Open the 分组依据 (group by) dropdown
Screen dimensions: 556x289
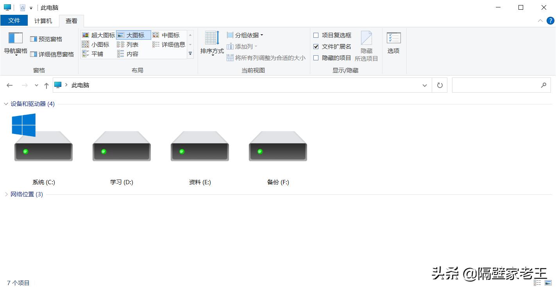[x=244, y=35]
